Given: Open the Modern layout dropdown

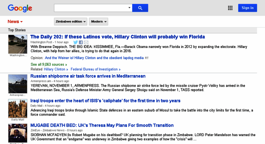Looking at the screenshot, I should [x=99, y=21].
